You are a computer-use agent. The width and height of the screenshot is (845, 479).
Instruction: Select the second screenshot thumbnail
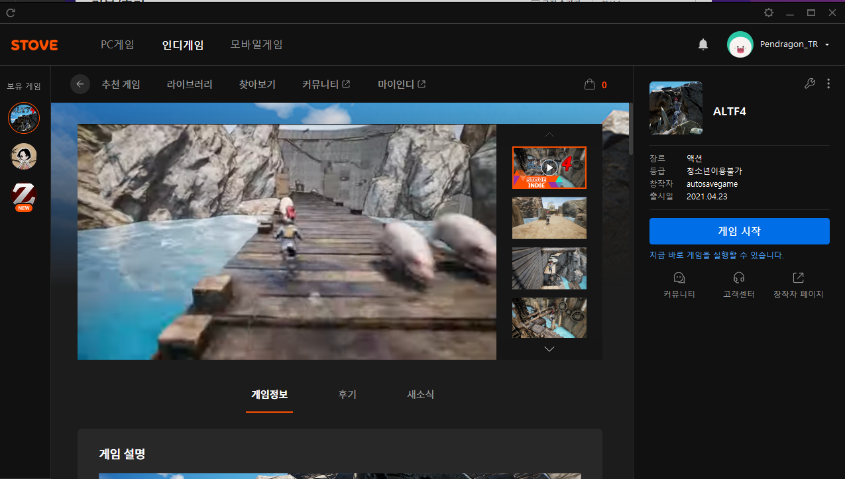tap(549, 217)
